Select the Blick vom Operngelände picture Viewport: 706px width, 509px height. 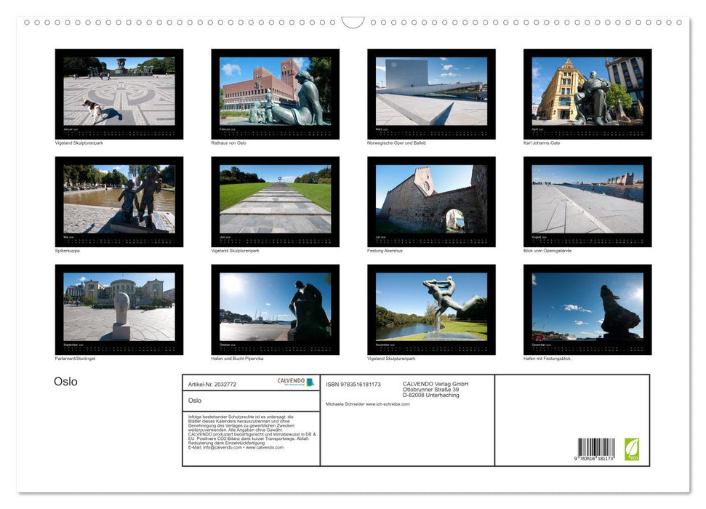coord(587,201)
